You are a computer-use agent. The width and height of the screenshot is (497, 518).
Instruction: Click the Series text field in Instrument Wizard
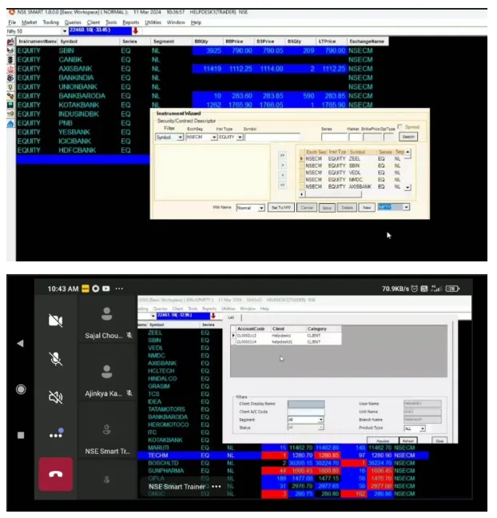coord(334,137)
